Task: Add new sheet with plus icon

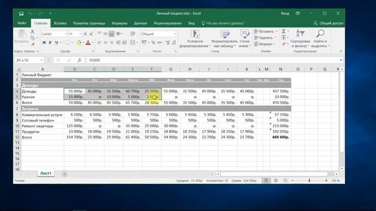Action: [65, 174]
